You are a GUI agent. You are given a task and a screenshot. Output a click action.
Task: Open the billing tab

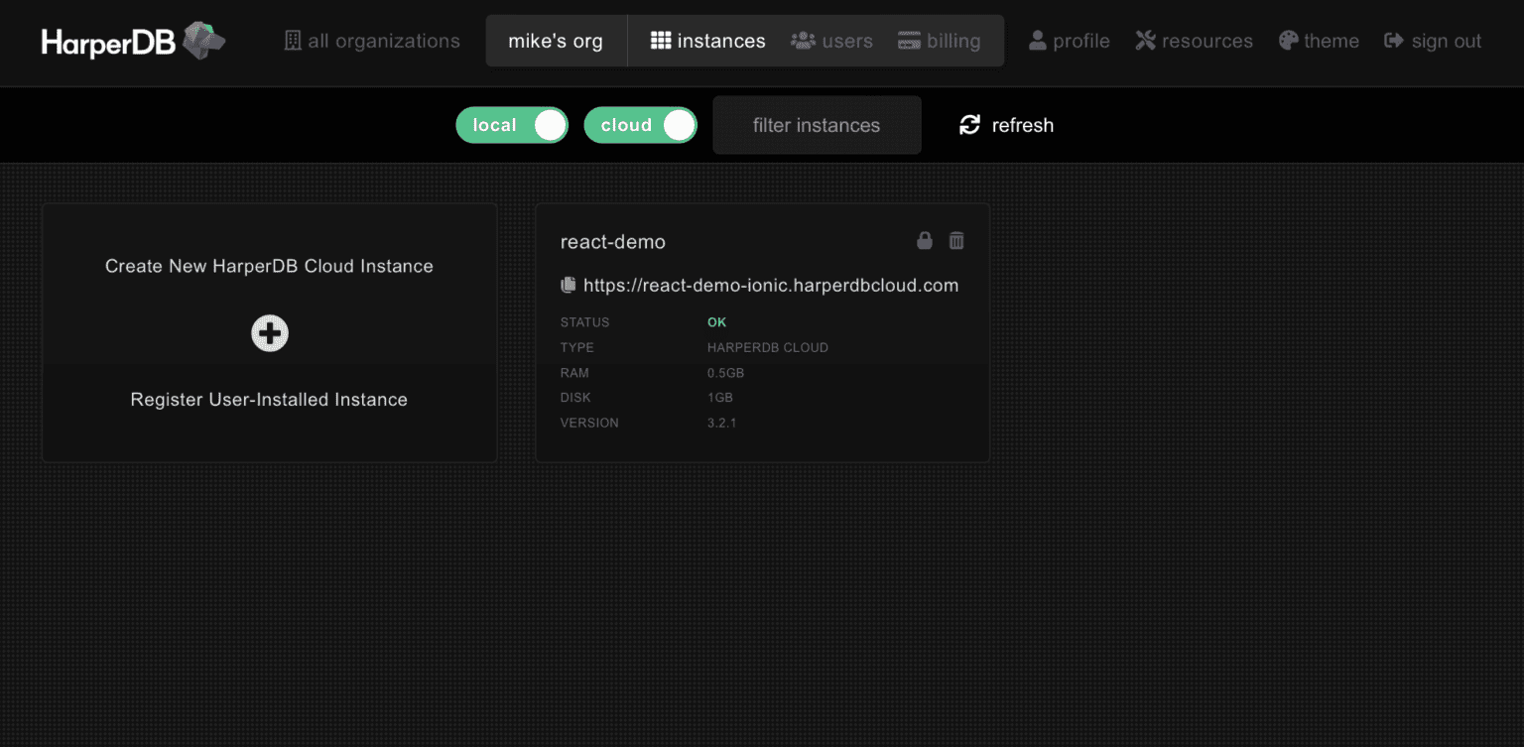coord(939,41)
